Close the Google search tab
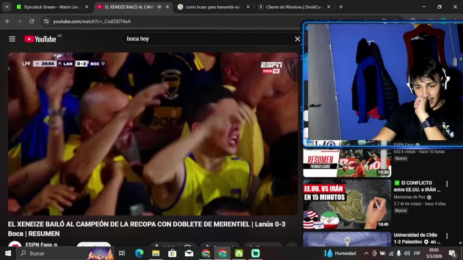Viewport: 463px width, 260px height. [248, 7]
